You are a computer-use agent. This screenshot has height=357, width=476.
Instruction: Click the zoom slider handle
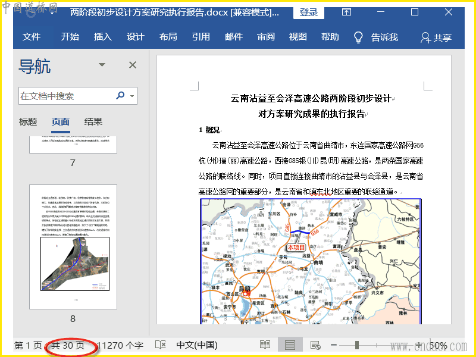coord(357,345)
